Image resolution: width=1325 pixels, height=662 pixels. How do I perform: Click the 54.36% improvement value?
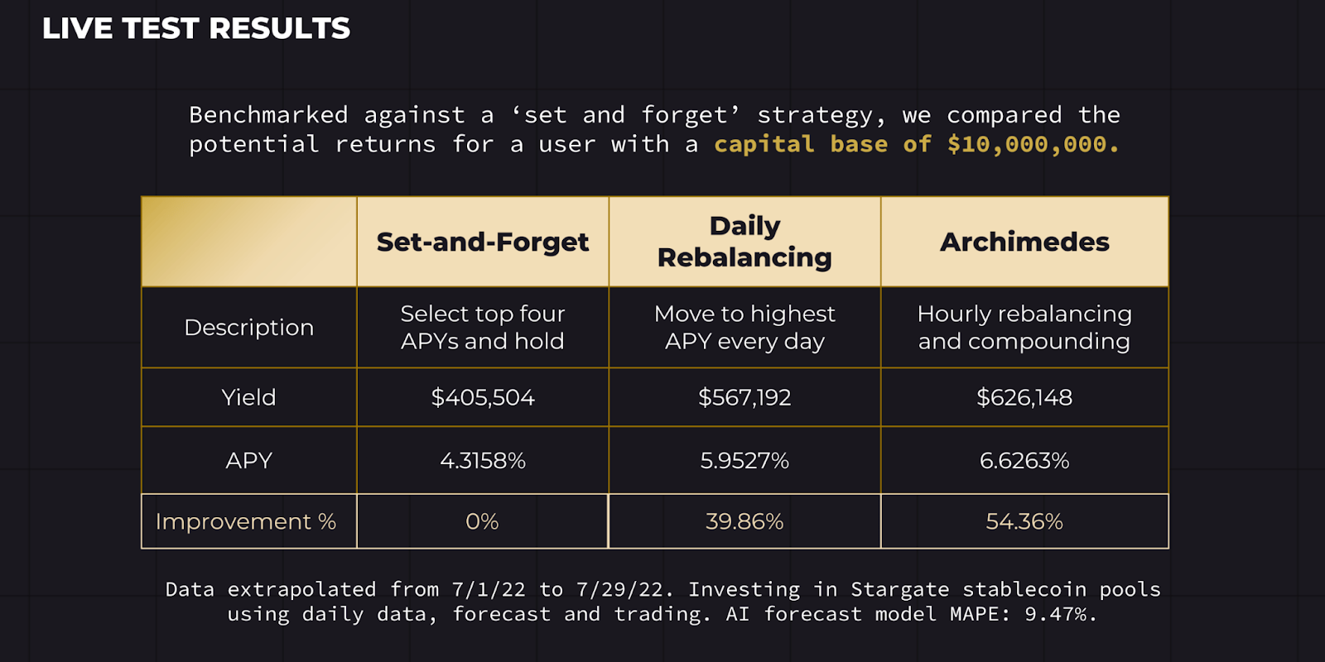coord(1024,521)
